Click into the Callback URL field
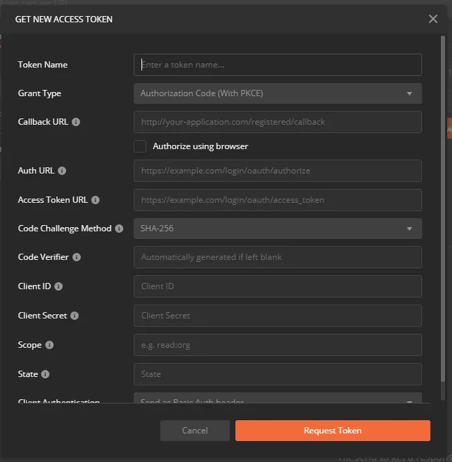This screenshot has height=462, width=452. click(277, 122)
